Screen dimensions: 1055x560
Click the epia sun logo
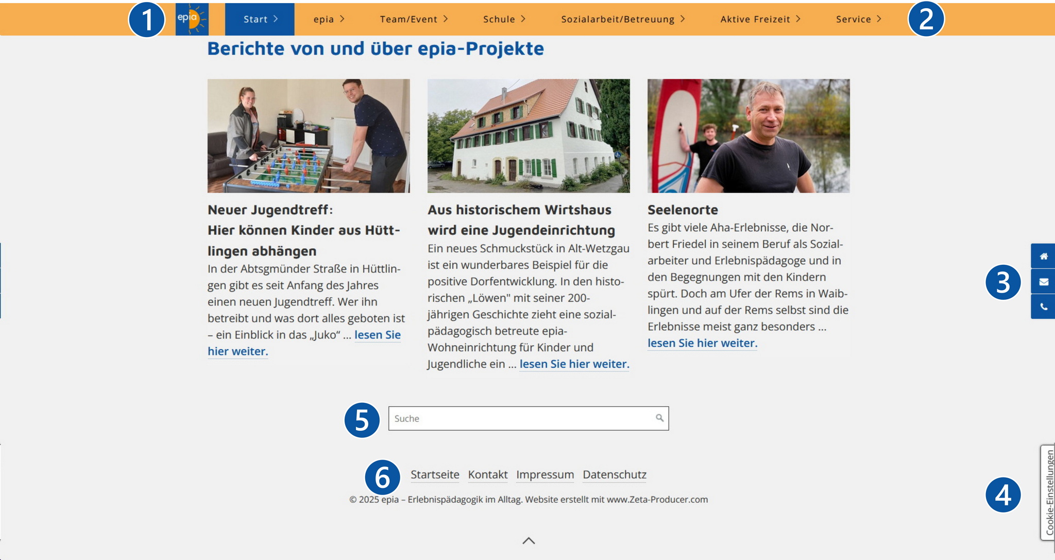(192, 19)
